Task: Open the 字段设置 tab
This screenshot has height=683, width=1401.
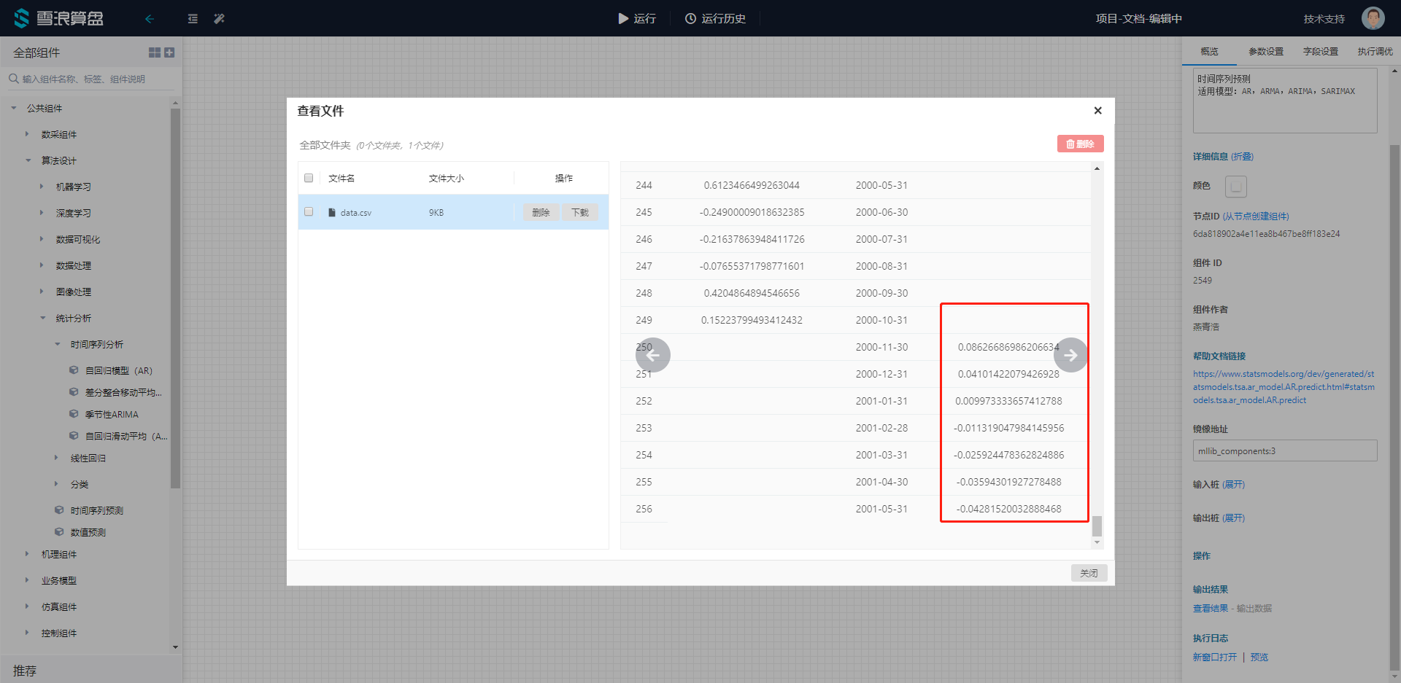Action: [x=1320, y=52]
